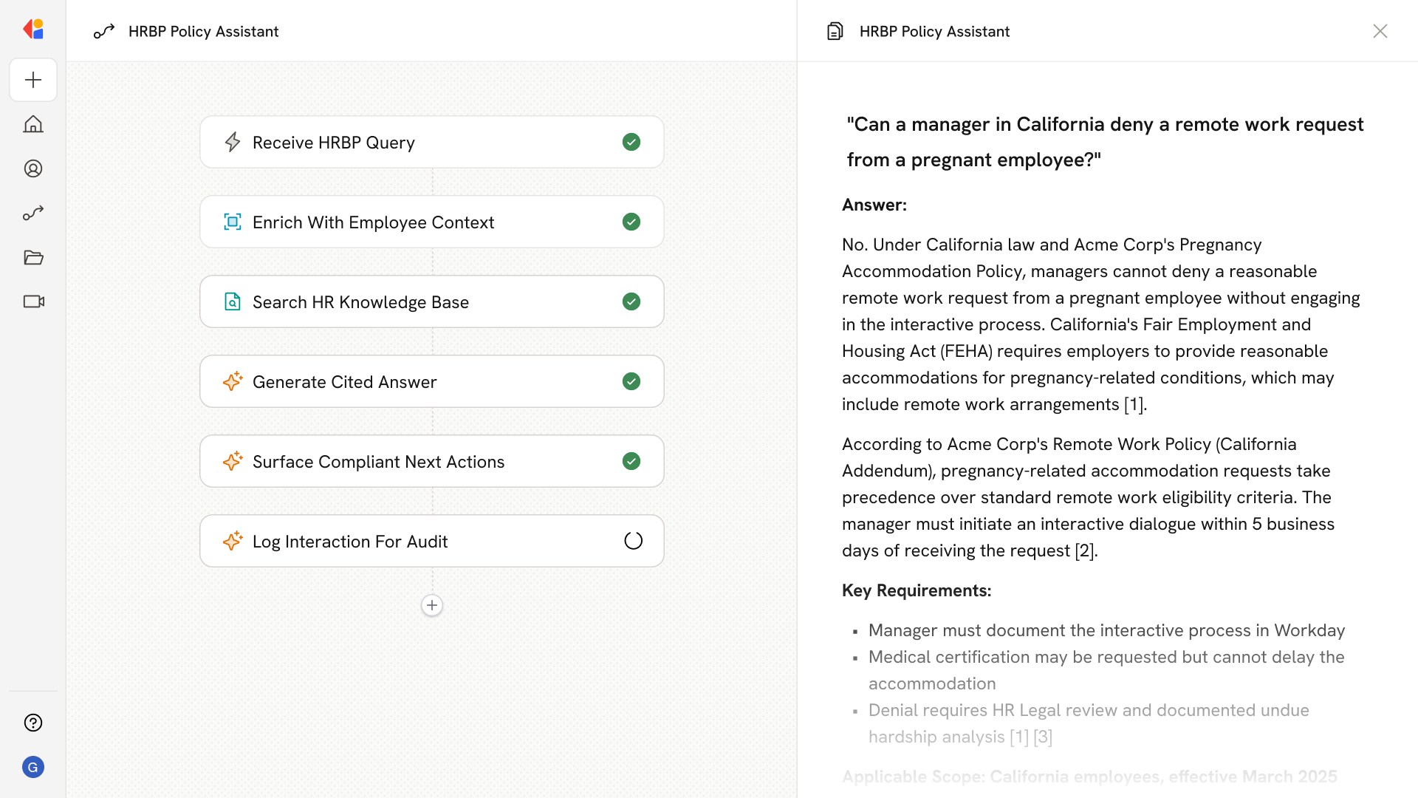Click the plus button in left sidebar
The height and width of the screenshot is (798, 1418).
pos(33,80)
